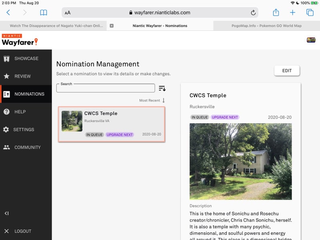Log out using the LOGOUT option
The image size is (320, 240).
click(22, 231)
